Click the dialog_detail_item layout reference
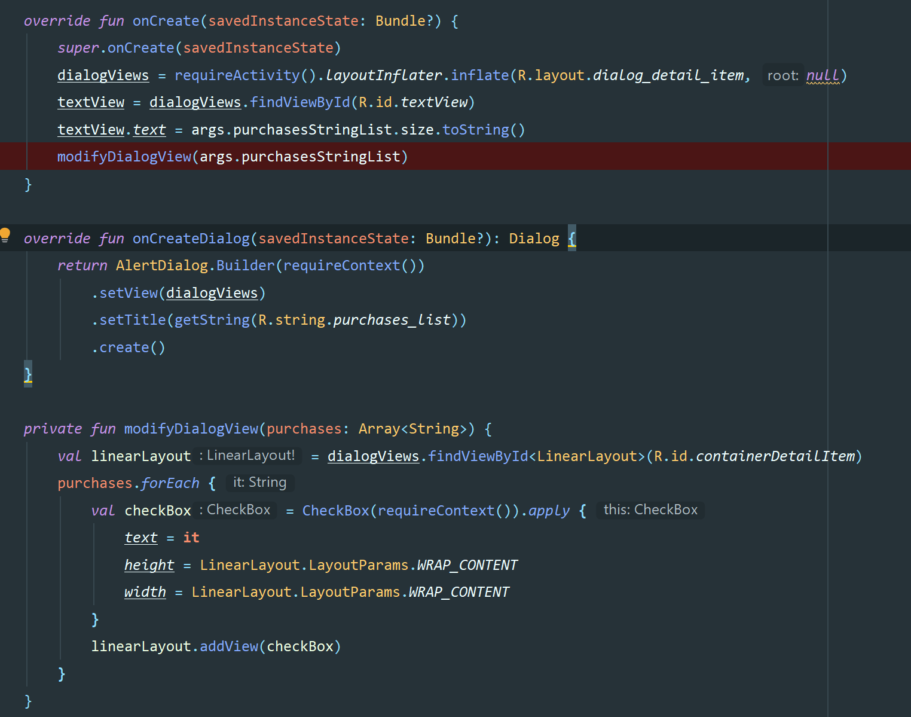 tap(668, 75)
